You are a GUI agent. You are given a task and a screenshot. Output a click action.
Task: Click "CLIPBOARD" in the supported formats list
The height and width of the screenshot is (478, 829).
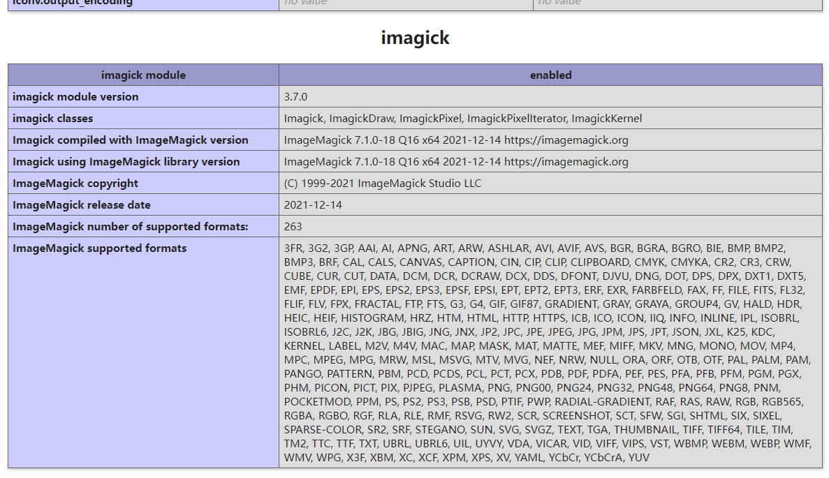pyautogui.click(x=599, y=262)
